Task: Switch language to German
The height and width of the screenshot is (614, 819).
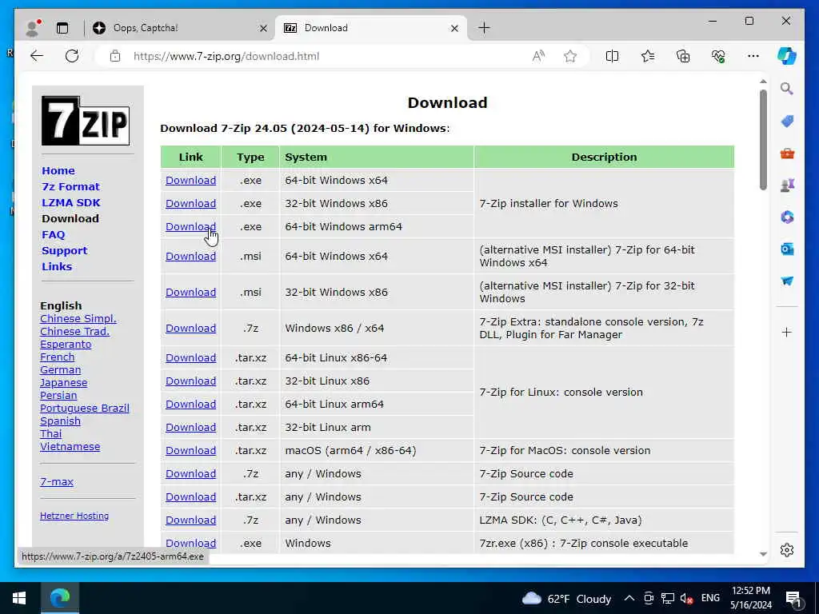Action: click(x=61, y=369)
